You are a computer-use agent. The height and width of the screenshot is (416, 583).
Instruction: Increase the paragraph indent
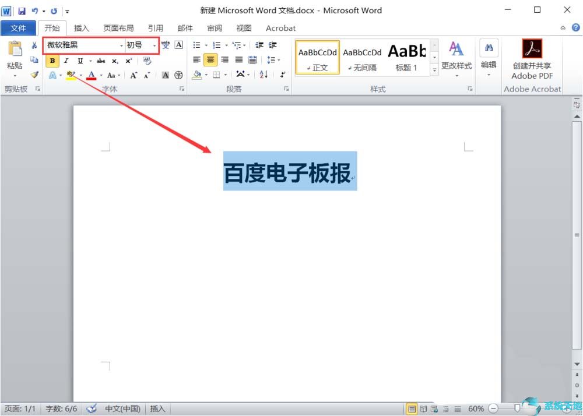pos(273,45)
